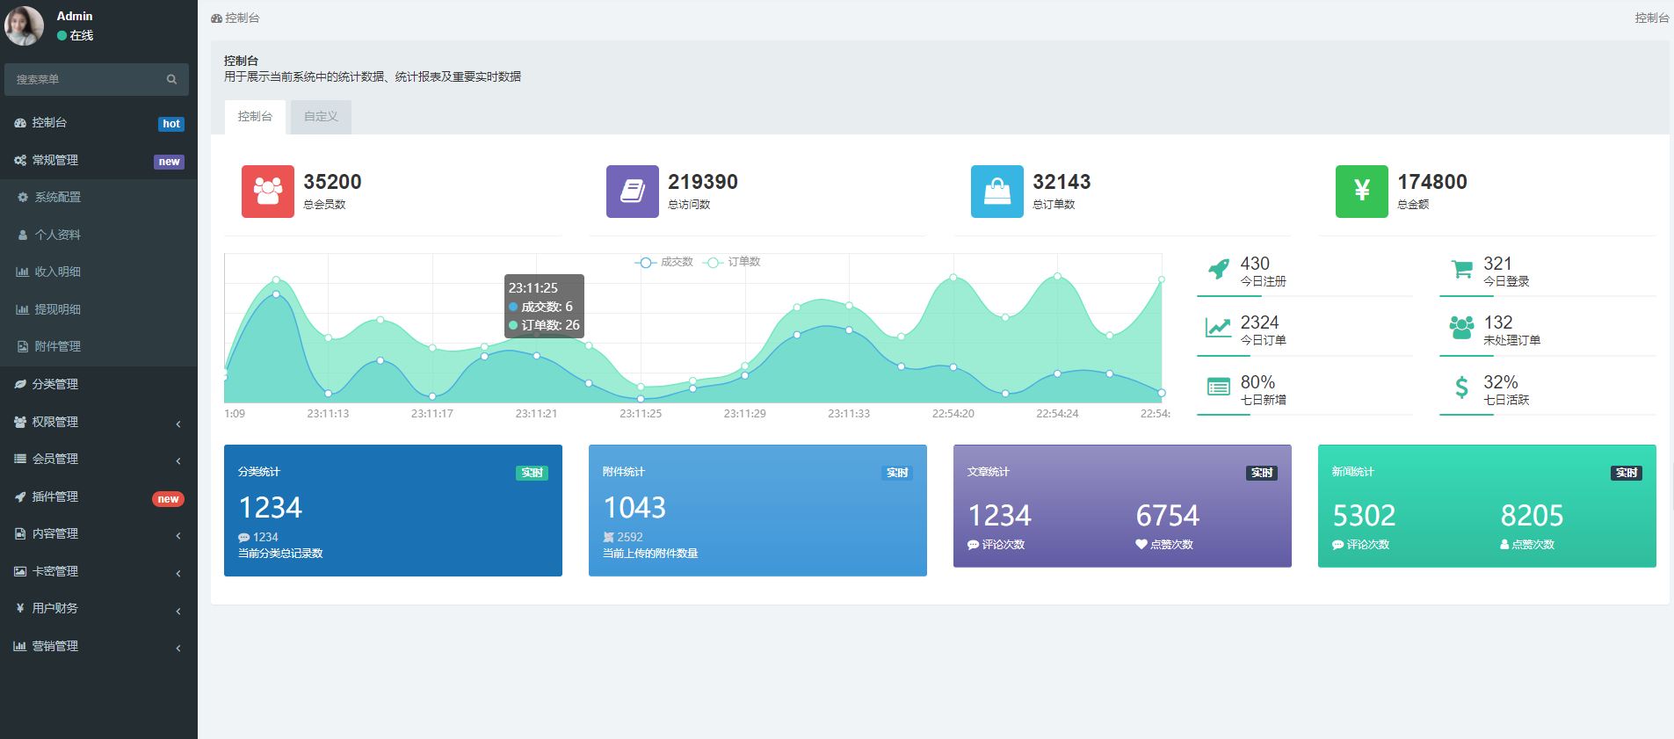Click the purple book icon for 总访问数
The width and height of the screenshot is (1674, 739).
632,191
